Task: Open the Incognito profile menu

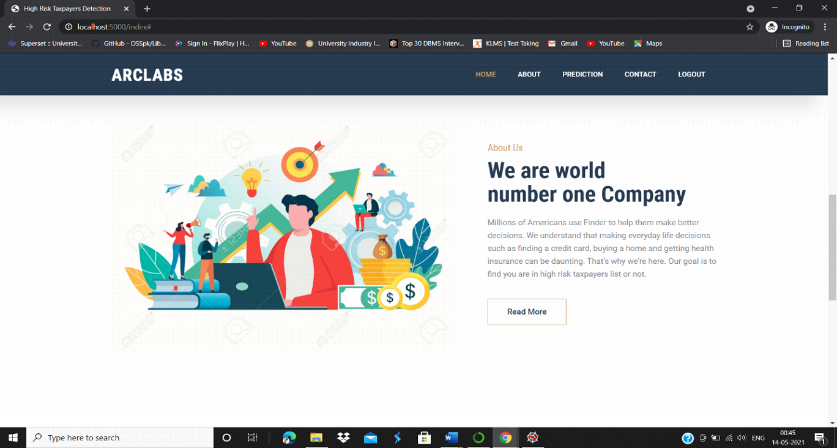Action: [788, 27]
